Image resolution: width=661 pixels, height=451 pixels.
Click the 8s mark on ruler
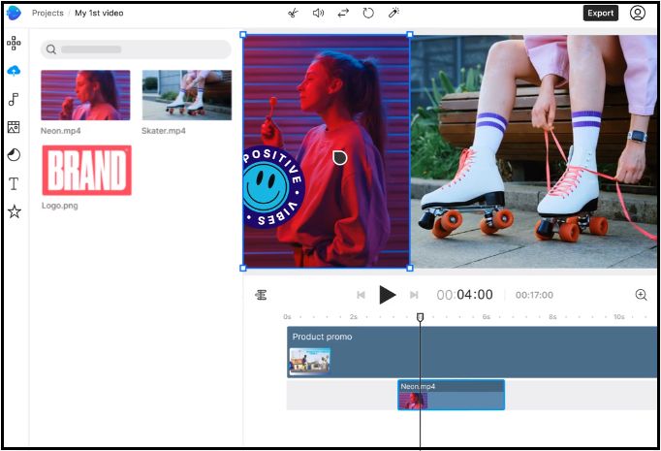point(552,316)
